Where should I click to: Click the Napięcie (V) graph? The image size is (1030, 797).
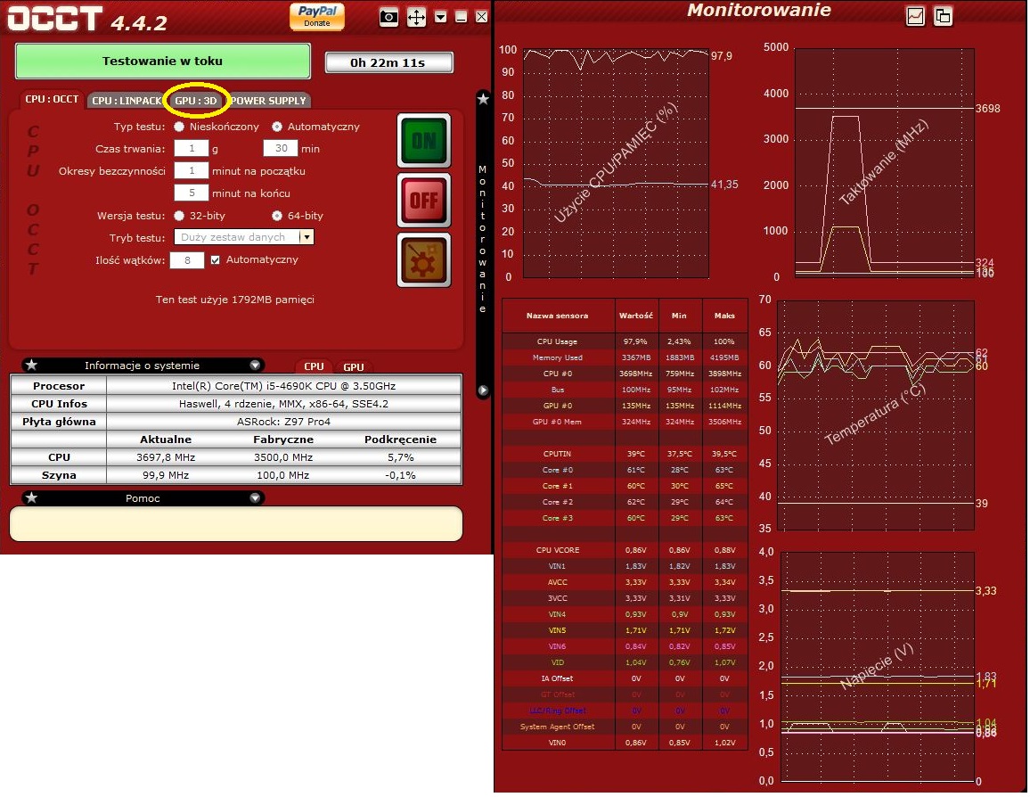pyautogui.click(x=878, y=667)
